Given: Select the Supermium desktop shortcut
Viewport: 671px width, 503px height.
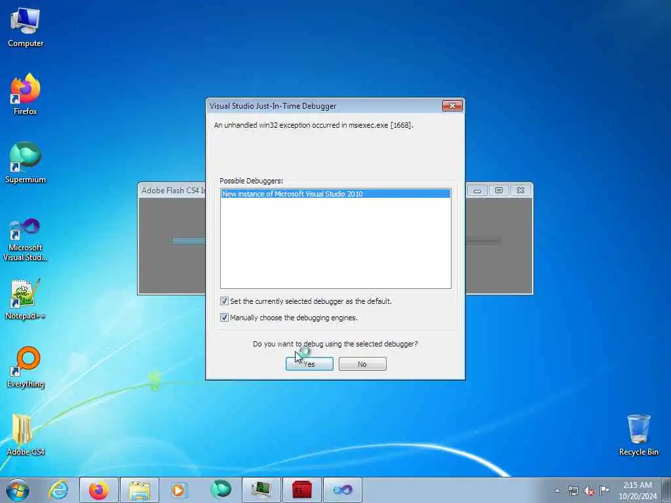Looking at the screenshot, I should [26, 162].
